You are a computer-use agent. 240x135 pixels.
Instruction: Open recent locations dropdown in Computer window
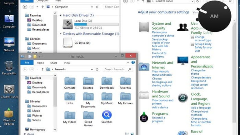[x=37, y=7]
